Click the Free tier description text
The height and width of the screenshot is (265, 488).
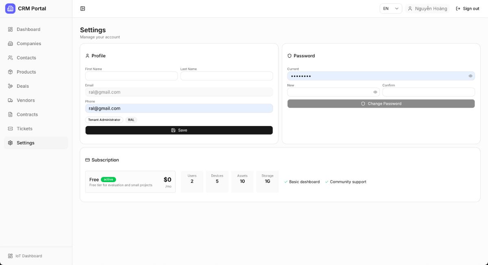[121, 185]
